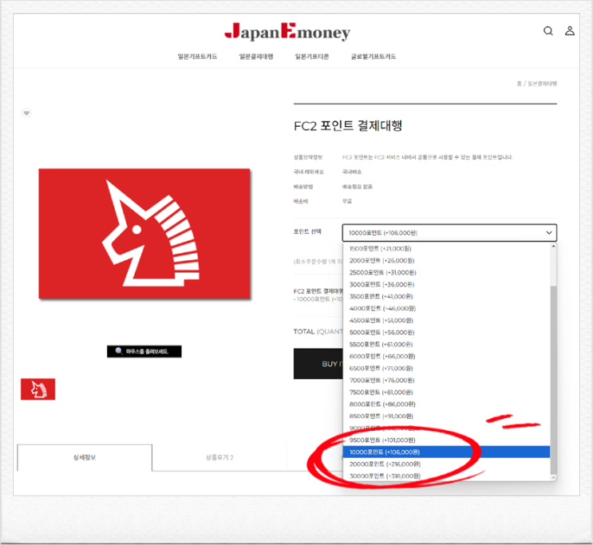This screenshot has width=593, height=545.
Task: Open the 글로벌기프트카드 menu
Action: pyautogui.click(x=374, y=57)
